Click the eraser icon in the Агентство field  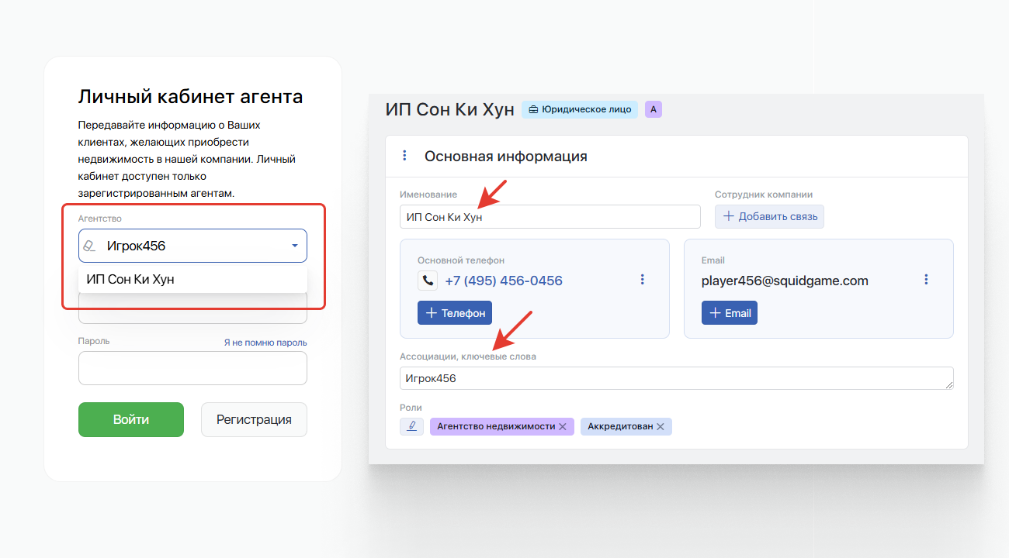(x=92, y=246)
